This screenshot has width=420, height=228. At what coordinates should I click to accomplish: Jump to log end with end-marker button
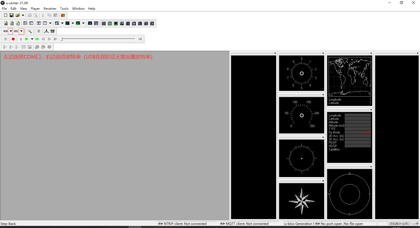click(x=140, y=39)
